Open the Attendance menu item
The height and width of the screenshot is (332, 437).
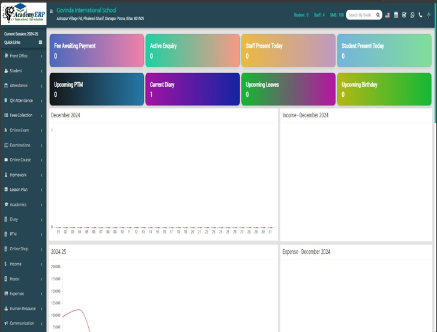[x=19, y=86]
